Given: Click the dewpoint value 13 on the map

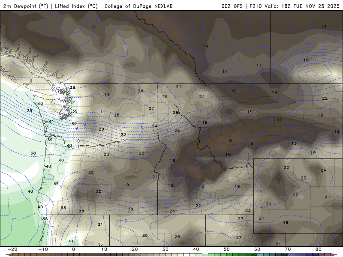Looking at the screenshot, I should click(x=294, y=143).
